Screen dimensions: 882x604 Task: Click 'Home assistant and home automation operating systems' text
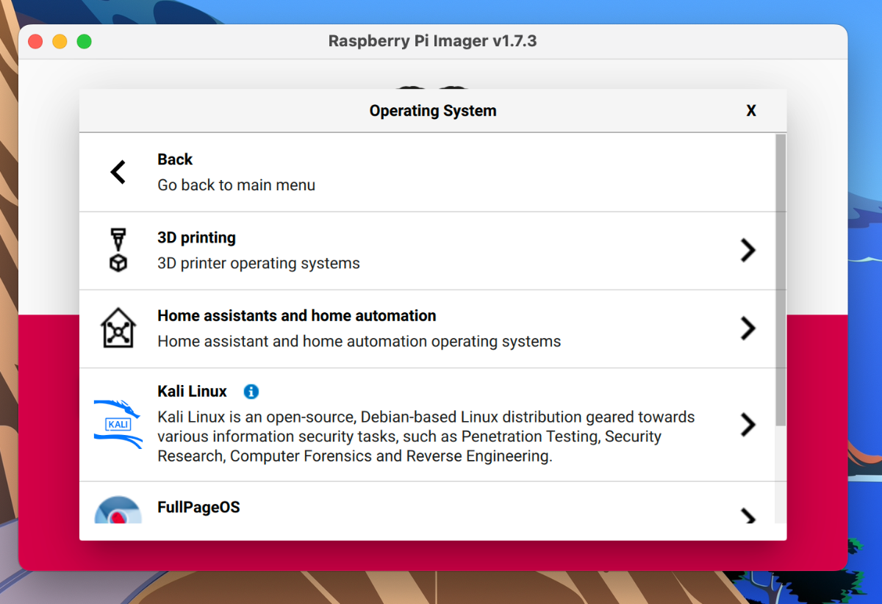click(359, 342)
